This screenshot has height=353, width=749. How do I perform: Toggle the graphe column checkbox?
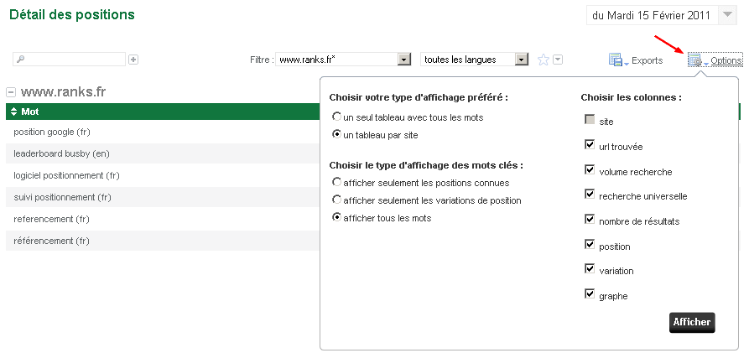(590, 293)
